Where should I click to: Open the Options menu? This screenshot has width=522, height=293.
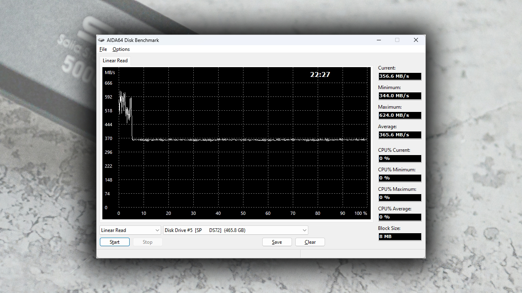point(121,49)
